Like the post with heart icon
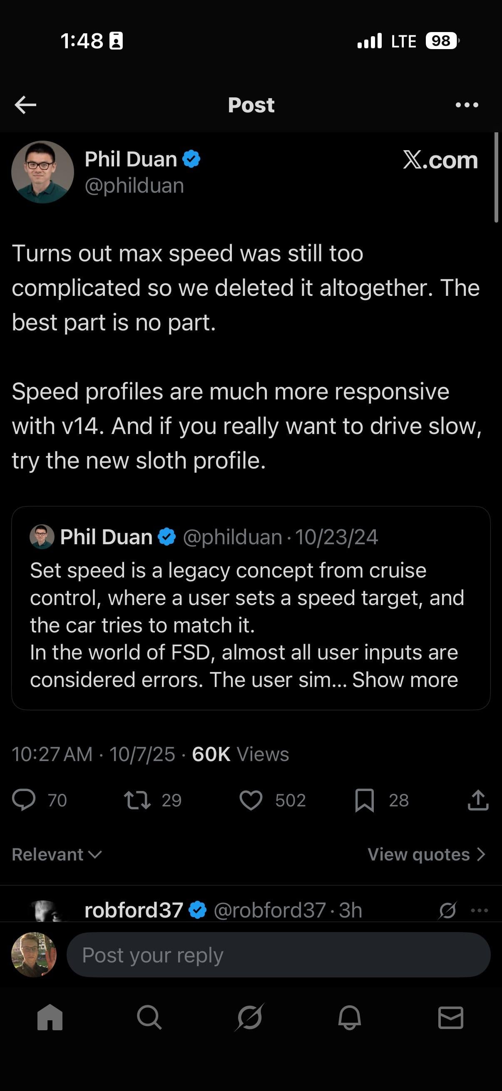502x1091 pixels. pos(251,800)
